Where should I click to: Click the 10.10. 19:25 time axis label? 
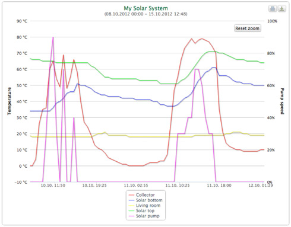[x=94, y=186]
